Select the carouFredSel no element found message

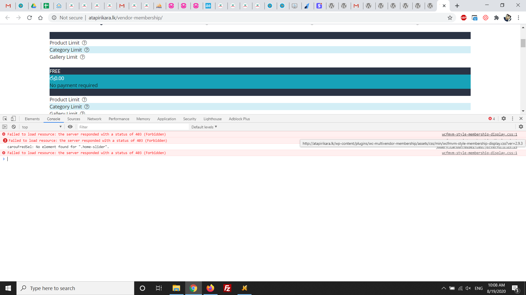(x=58, y=147)
